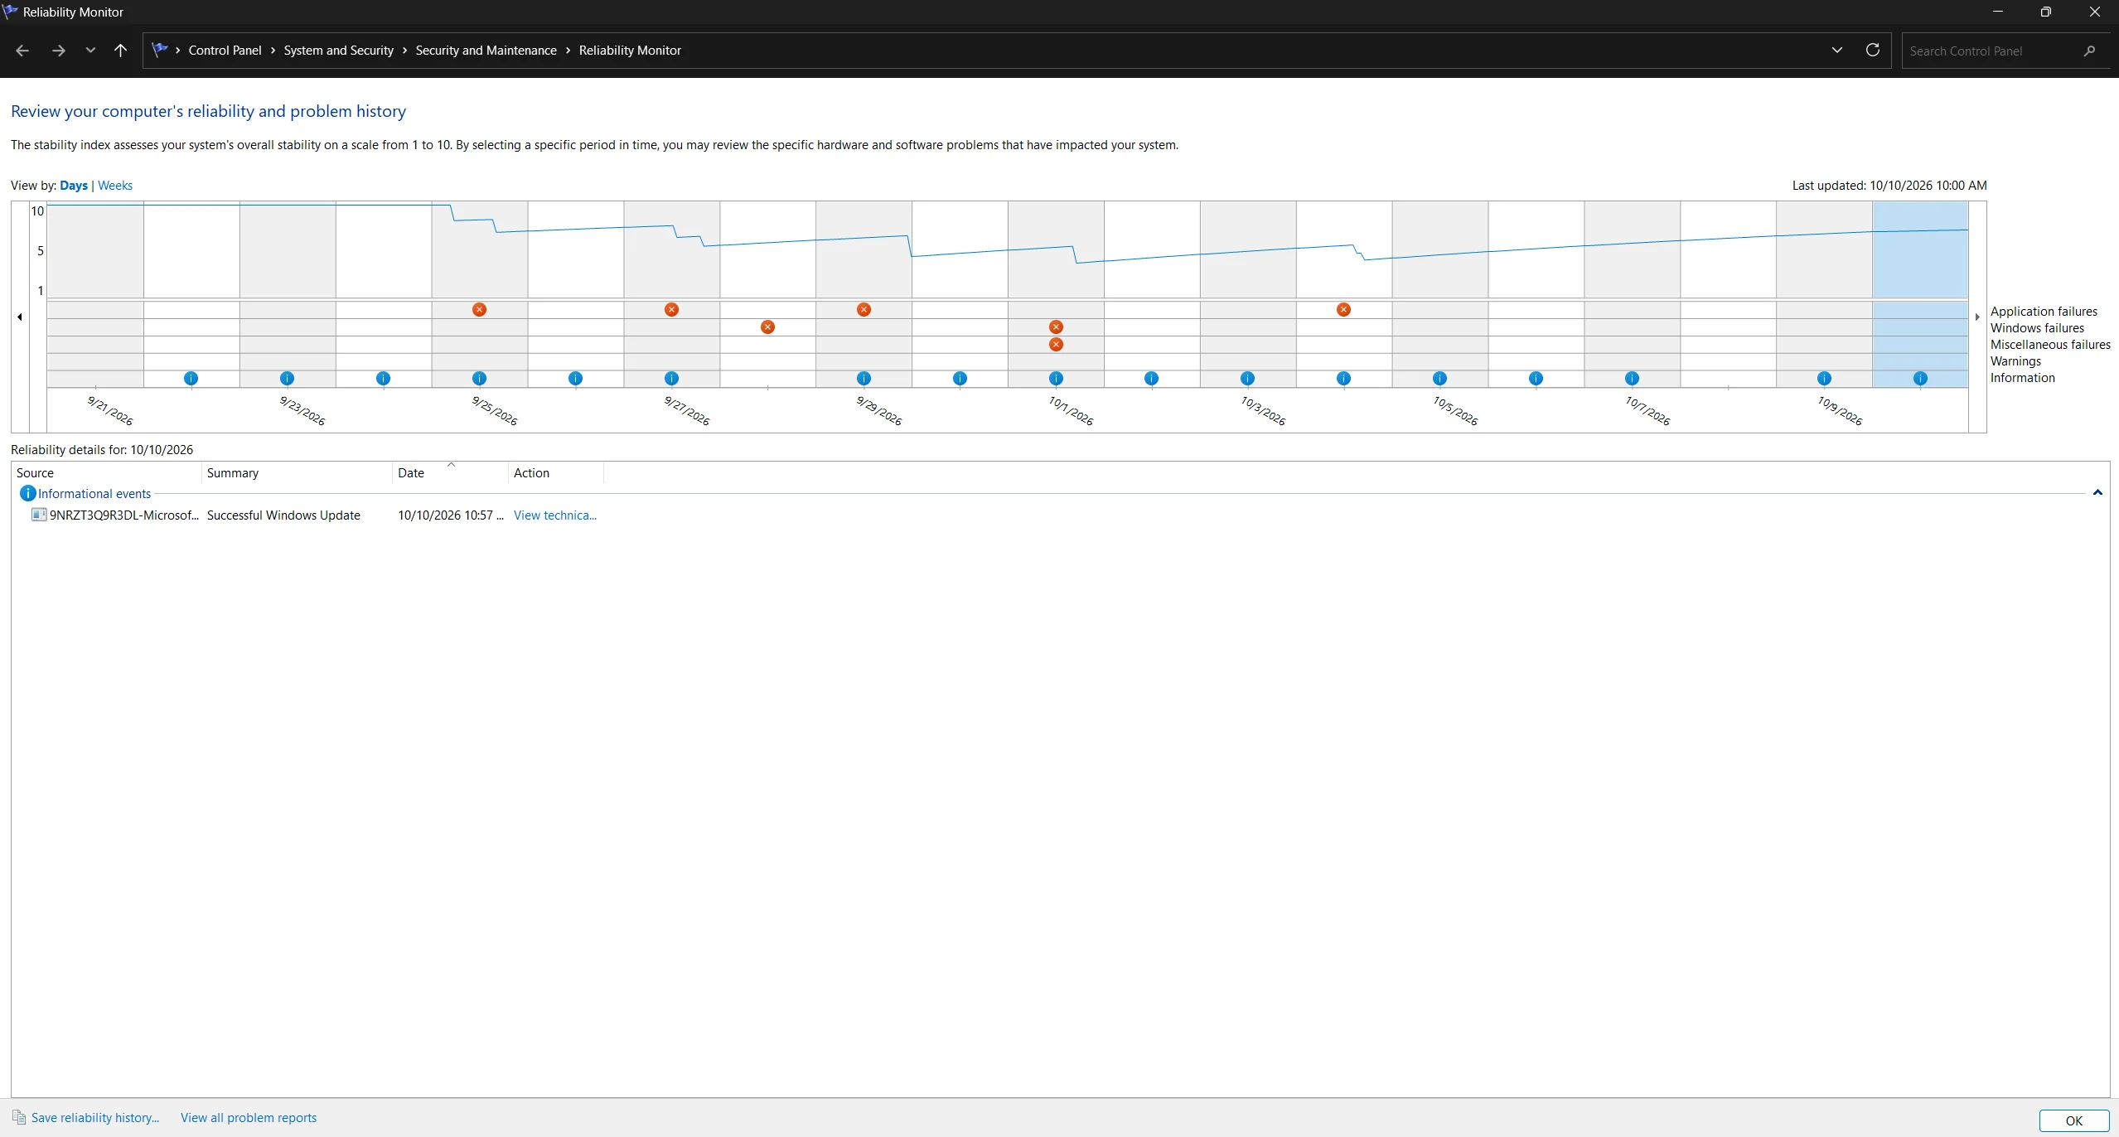Select information icon for 10/9/2026

1824,379
